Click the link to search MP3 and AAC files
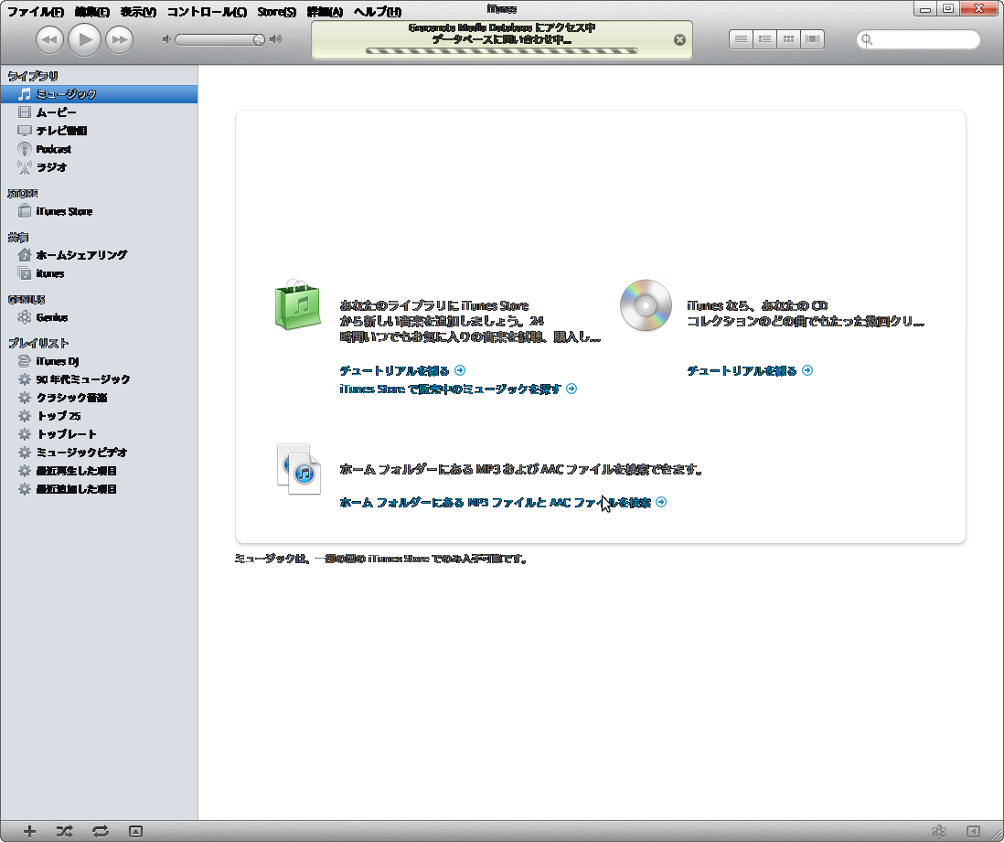The height and width of the screenshot is (842, 1004). tap(503, 503)
